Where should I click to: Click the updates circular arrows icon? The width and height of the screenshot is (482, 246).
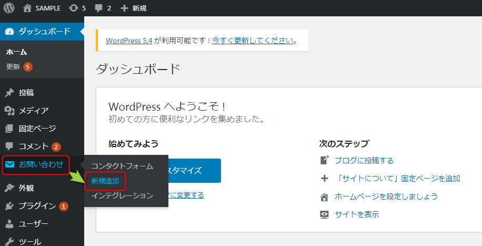[x=74, y=8]
